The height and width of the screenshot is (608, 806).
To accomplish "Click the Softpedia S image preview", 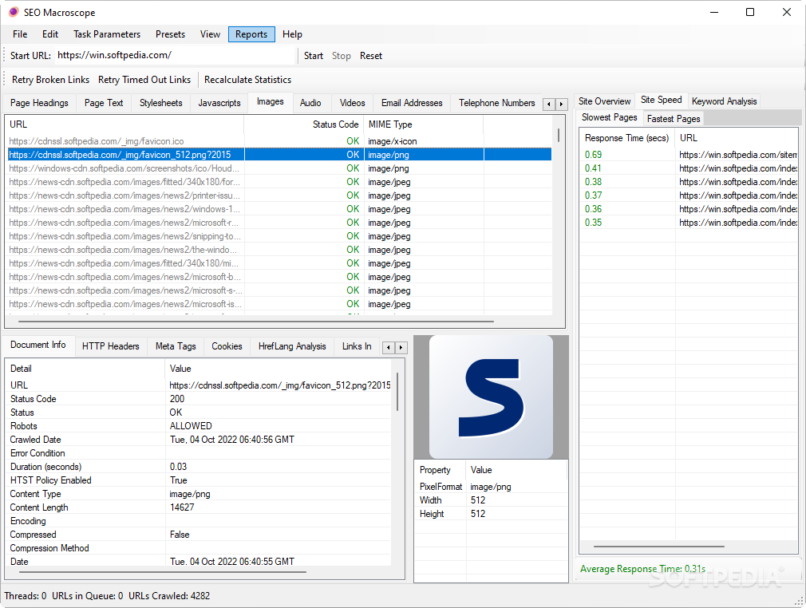I will point(491,397).
